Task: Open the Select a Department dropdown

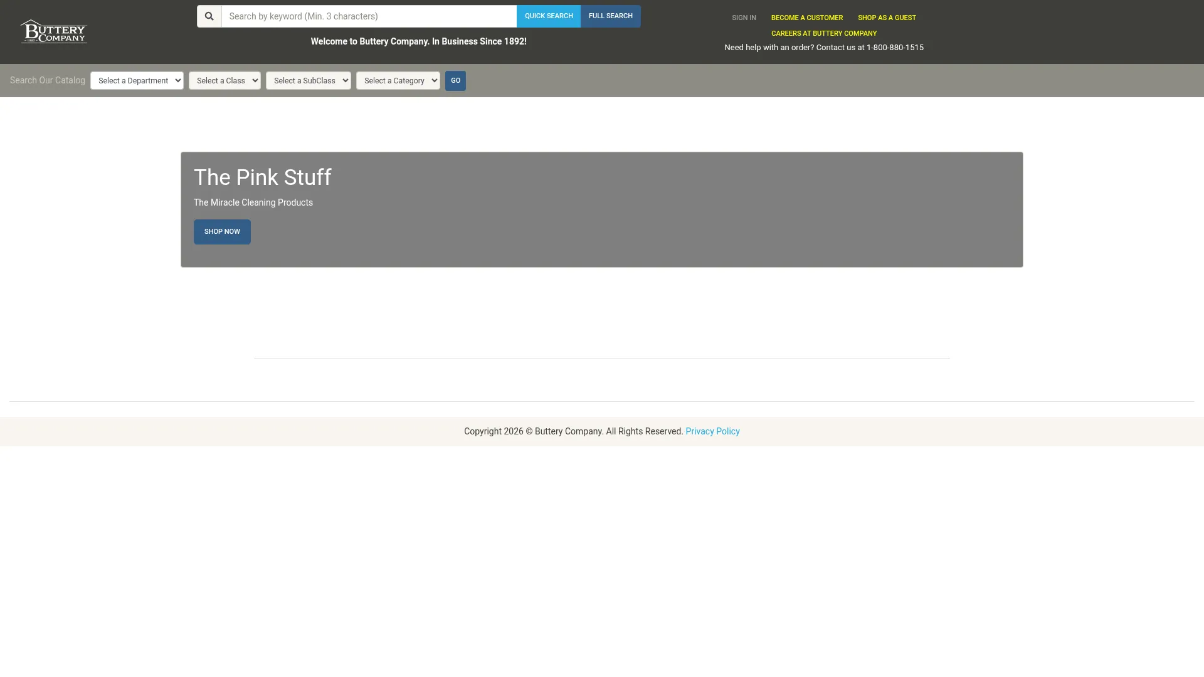Action: pyautogui.click(x=137, y=80)
